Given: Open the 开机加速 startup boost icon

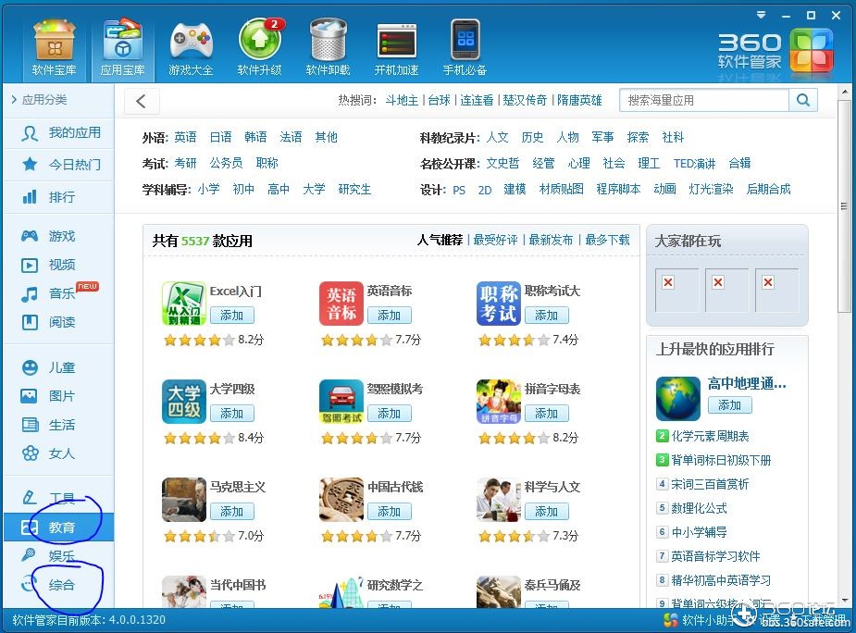Looking at the screenshot, I should click(x=396, y=48).
